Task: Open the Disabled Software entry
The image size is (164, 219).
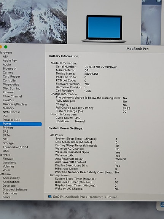Action: 15,190
